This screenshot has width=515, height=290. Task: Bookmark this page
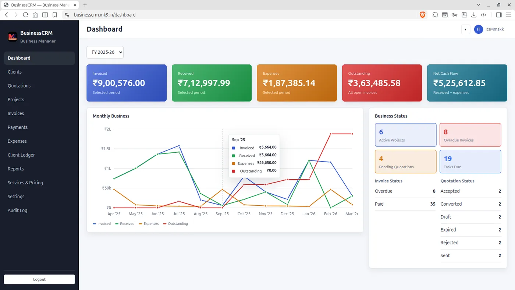pos(55,15)
